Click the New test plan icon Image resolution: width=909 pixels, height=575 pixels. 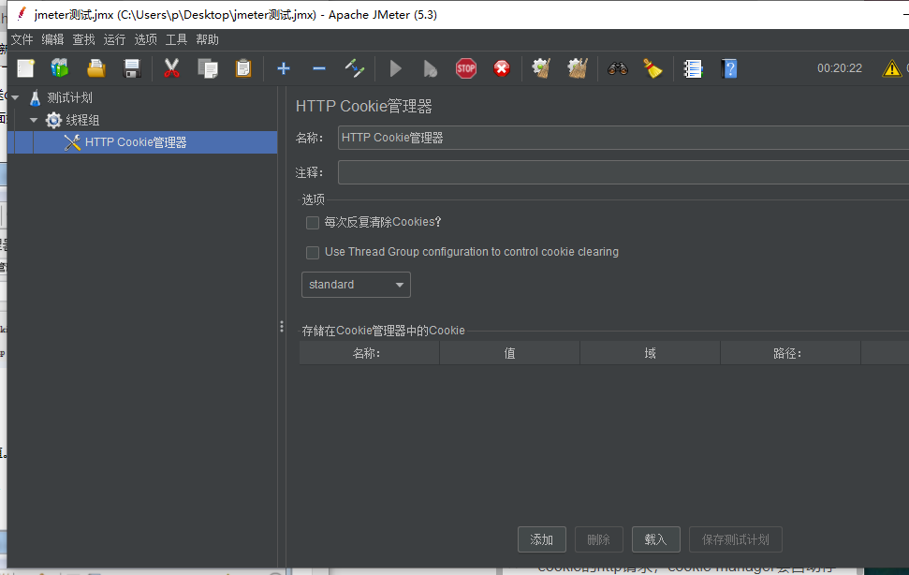coord(25,68)
